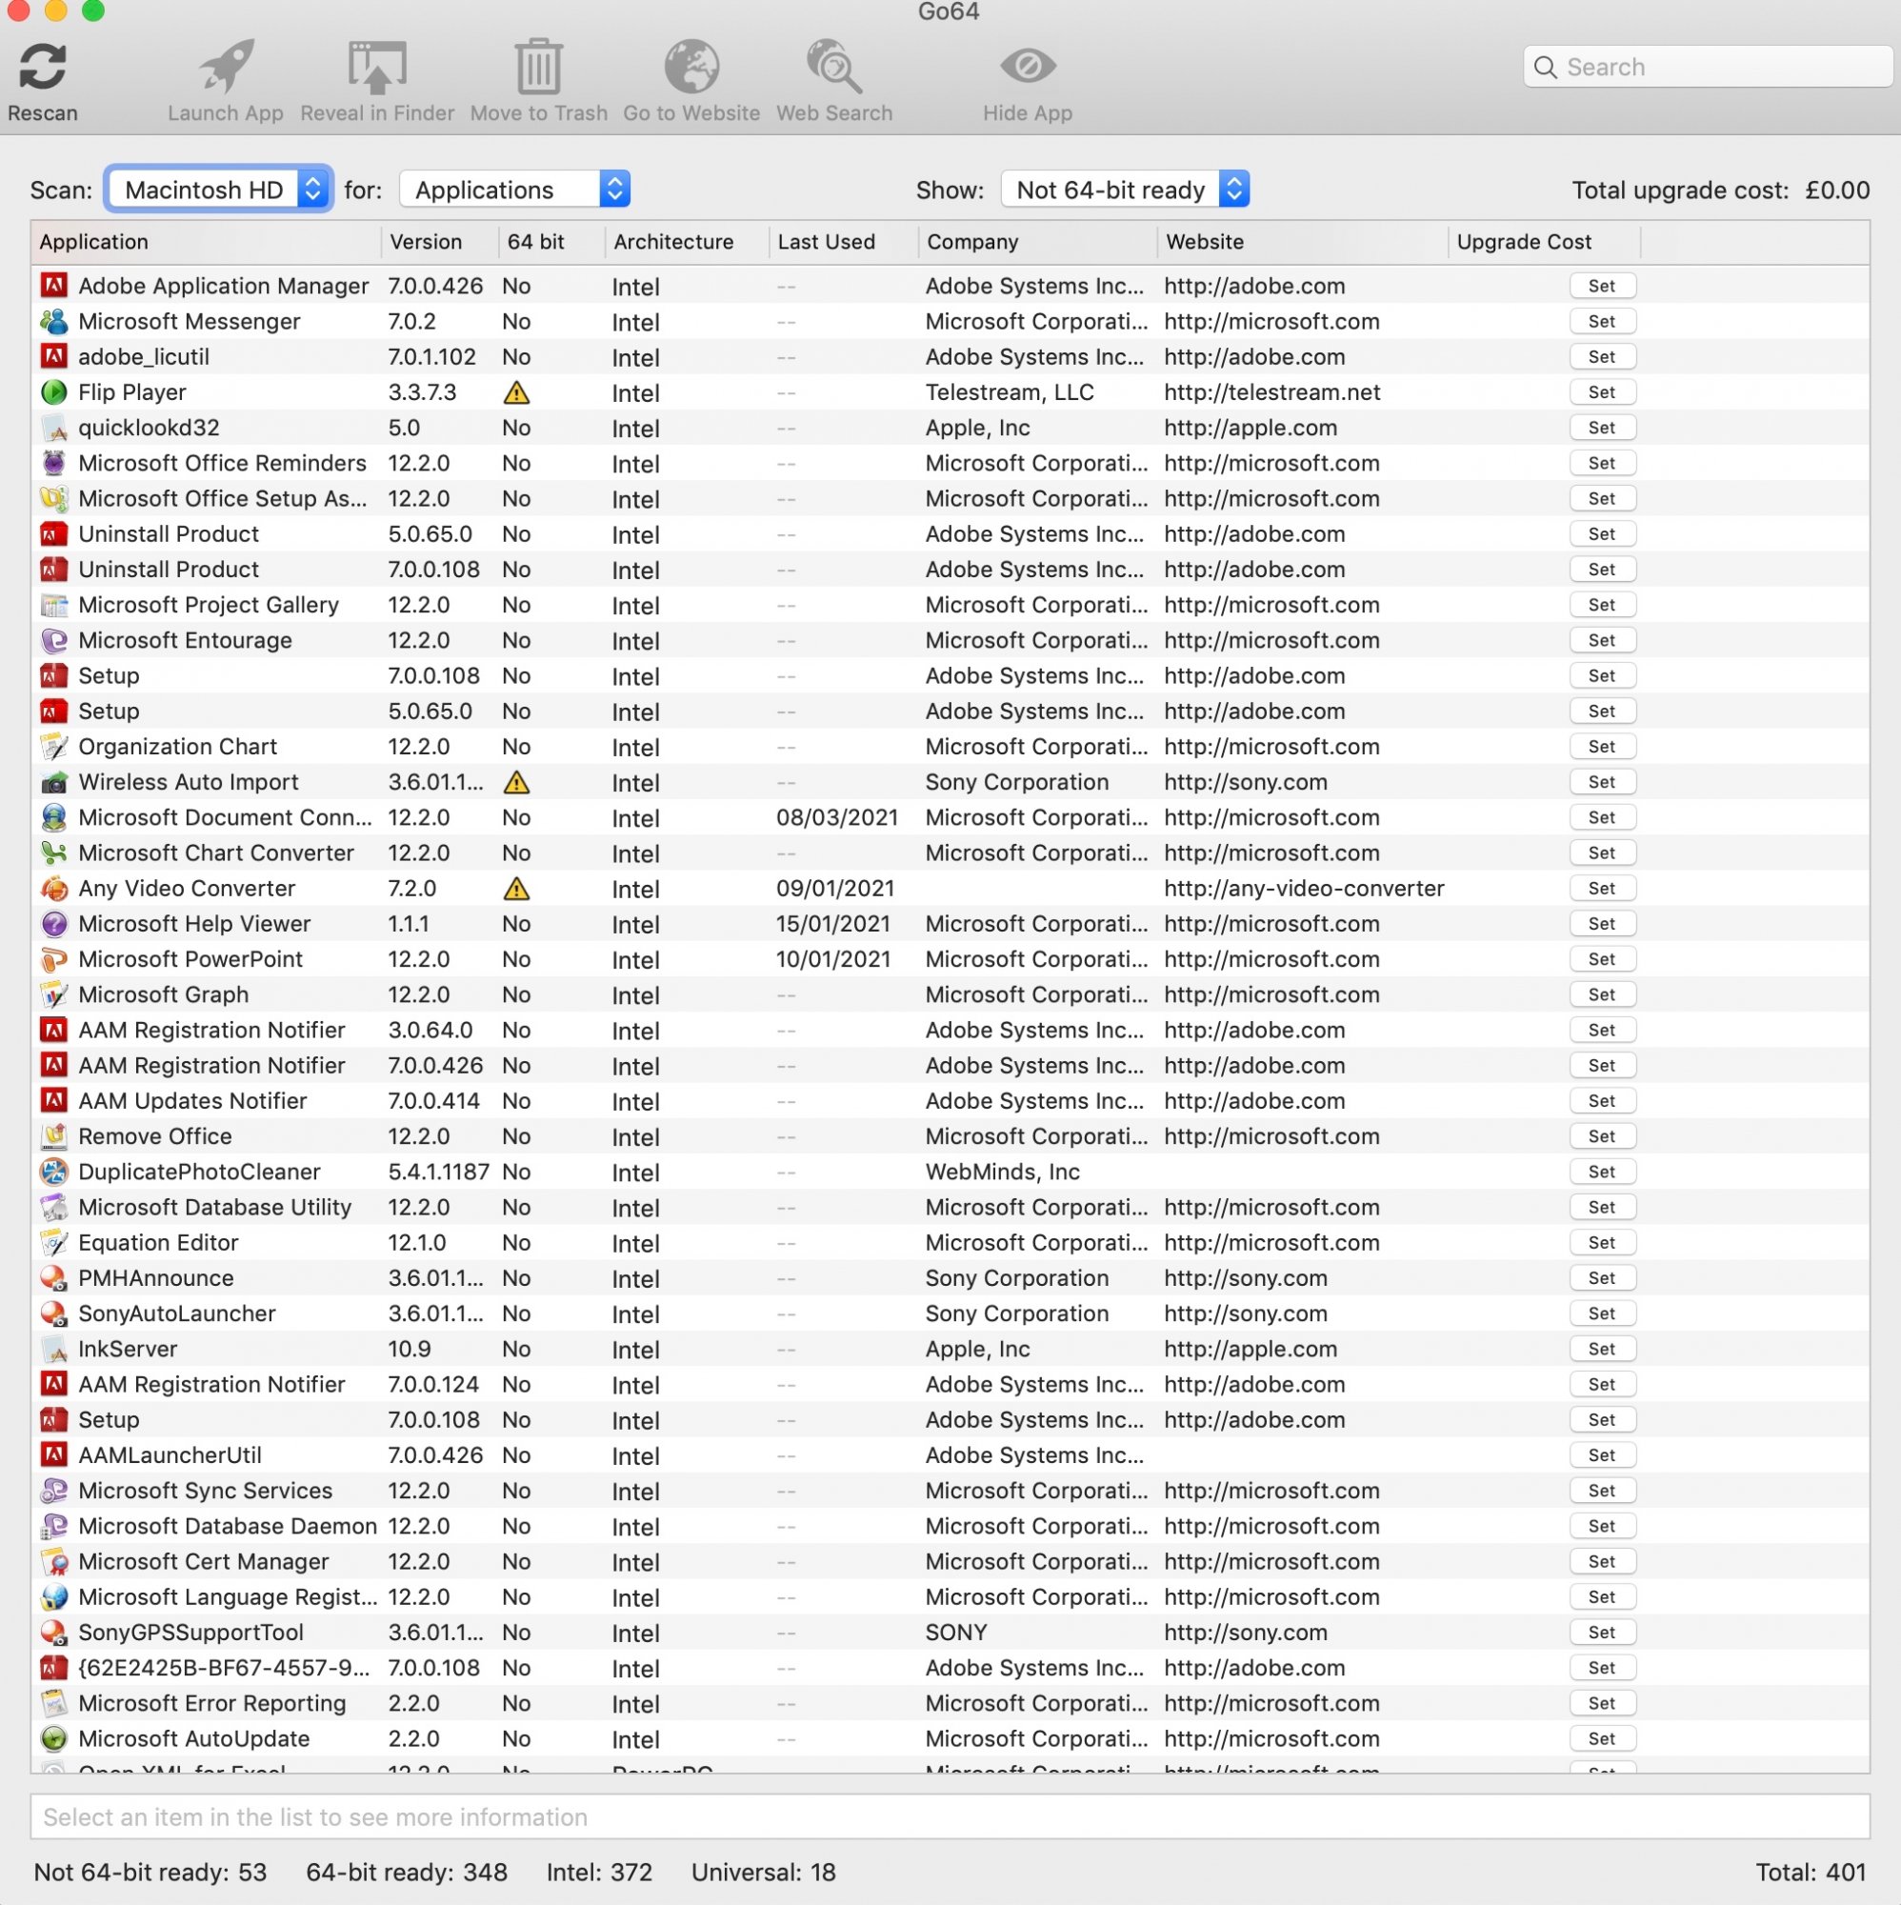The height and width of the screenshot is (1905, 1901).
Task: Click the 08/03/2021 last used date
Action: coord(837,818)
